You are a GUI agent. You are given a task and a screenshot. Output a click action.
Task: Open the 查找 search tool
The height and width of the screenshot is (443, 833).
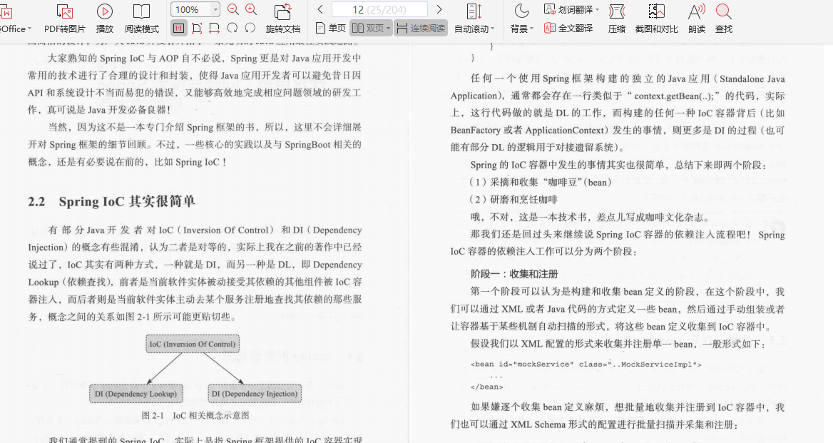pyautogui.click(x=723, y=18)
